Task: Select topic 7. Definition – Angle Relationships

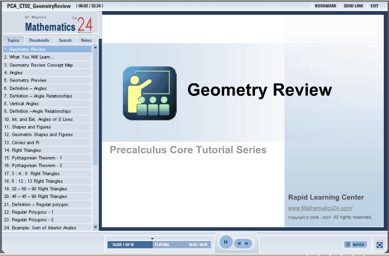Action: 47,96
